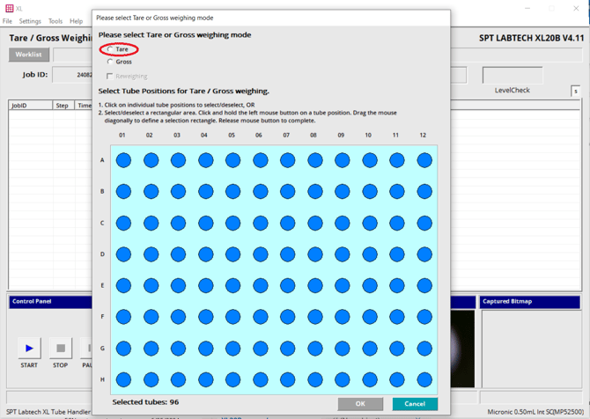
Task: Click the Job ID input field
Action: coord(72,75)
